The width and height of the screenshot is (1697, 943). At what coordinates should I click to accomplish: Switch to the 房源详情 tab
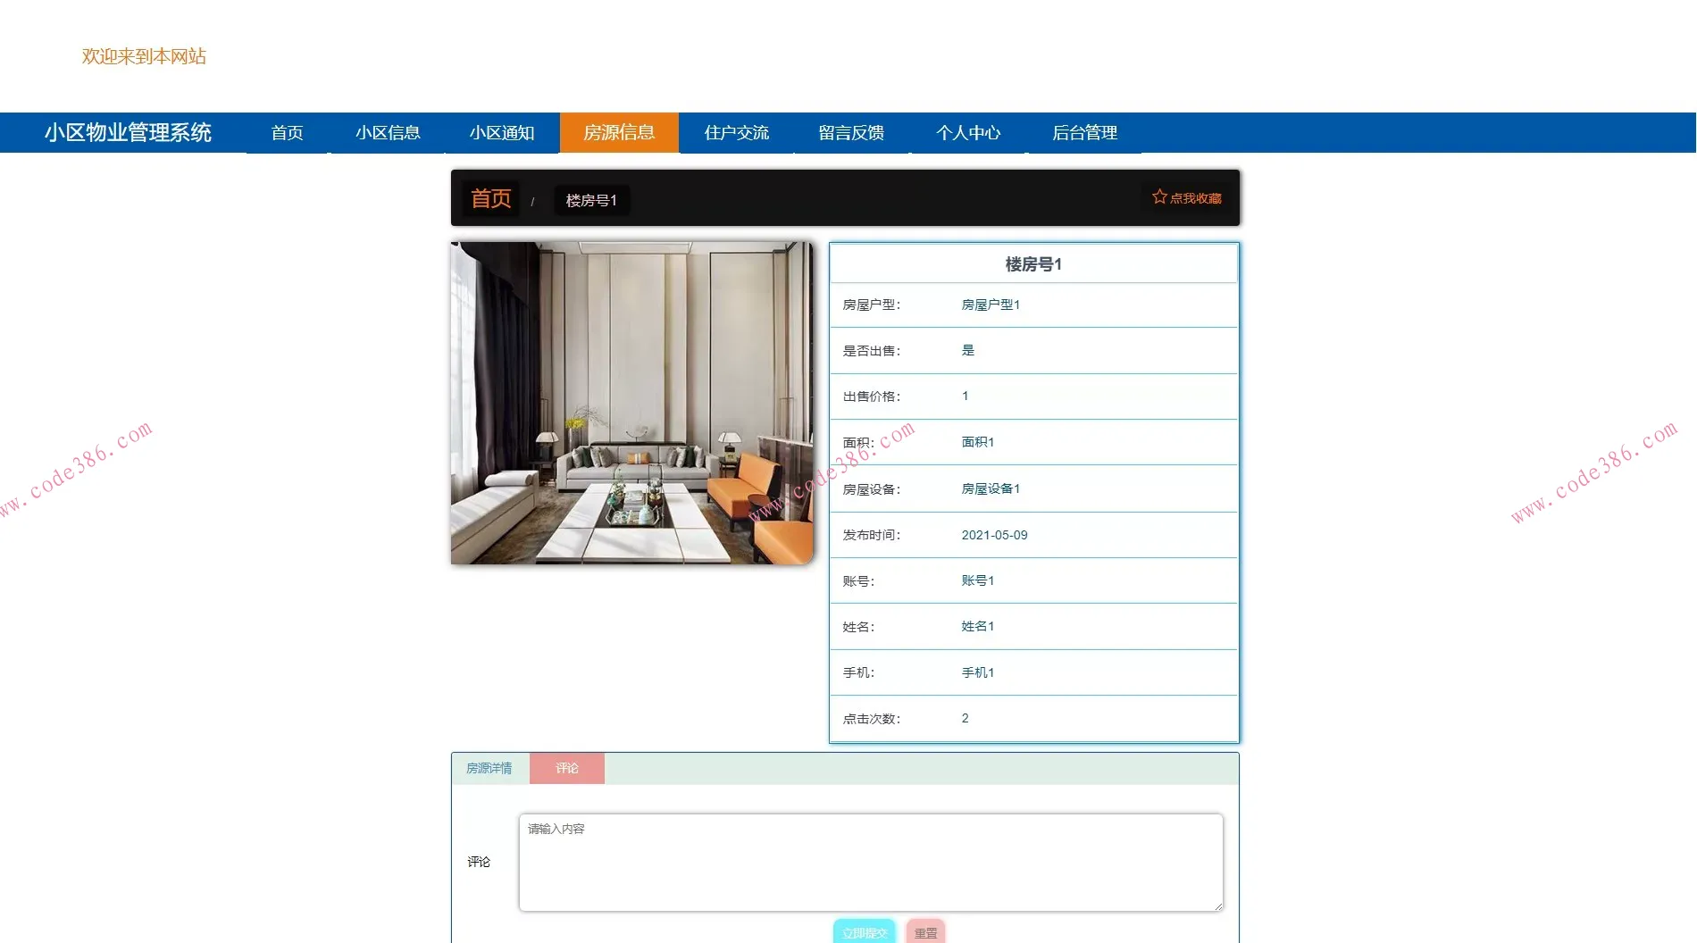click(488, 767)
